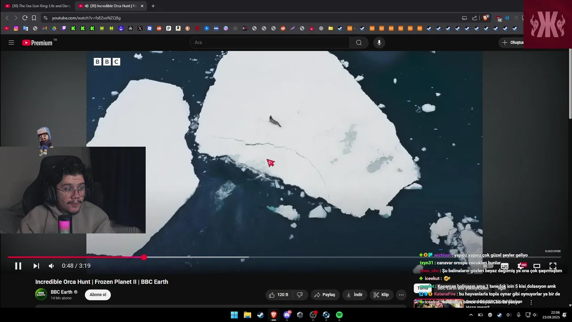
Task: Open the YouTube guide hamburger menu
Action: 11,42
